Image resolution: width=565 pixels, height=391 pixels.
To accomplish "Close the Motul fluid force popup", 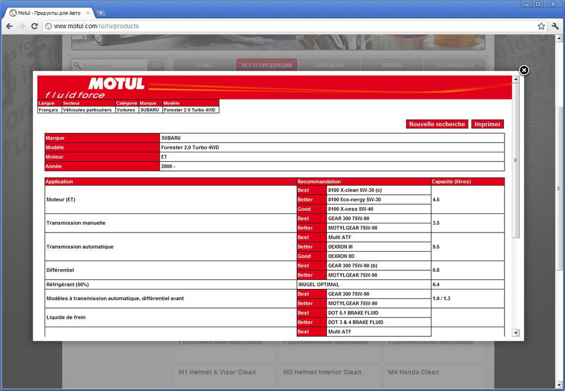I will (x=524, y=70).
